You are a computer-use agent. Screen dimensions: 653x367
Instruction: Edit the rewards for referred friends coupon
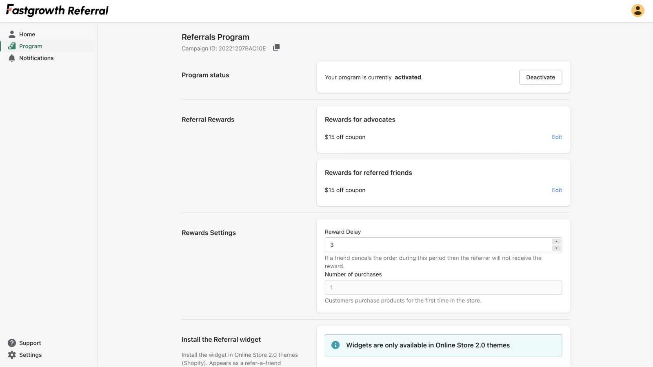pyautogui.click(x=556, y=190)
